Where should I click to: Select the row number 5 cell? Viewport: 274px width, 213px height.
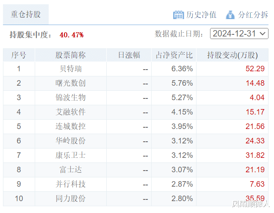(x=19, y=126)
